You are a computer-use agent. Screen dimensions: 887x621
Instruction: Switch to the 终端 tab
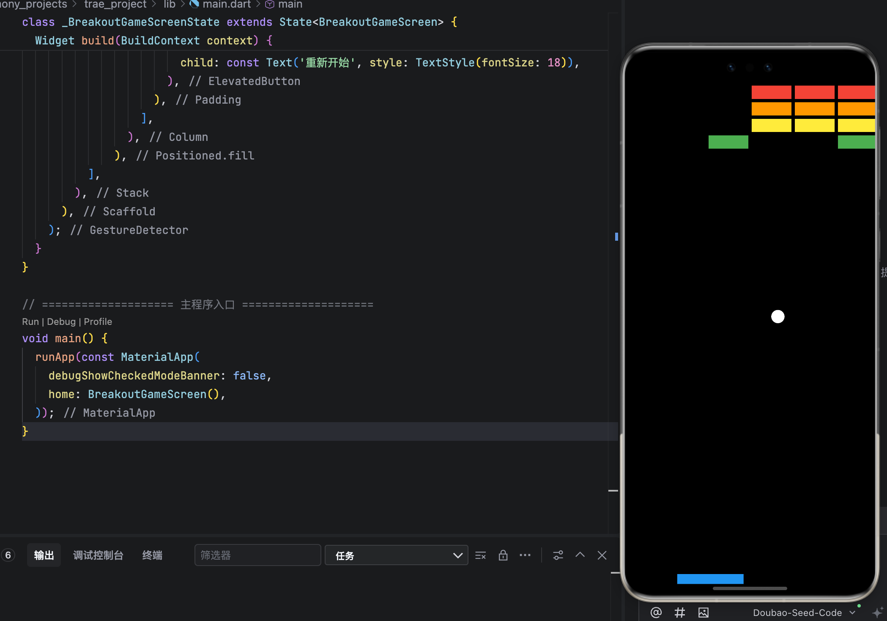click(152, 555)
